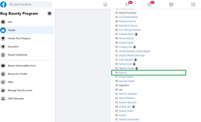This screenshot has height=122, width=201.
Task: Open Osama Ahmed Eldosoky link
Action: [132, 56]
